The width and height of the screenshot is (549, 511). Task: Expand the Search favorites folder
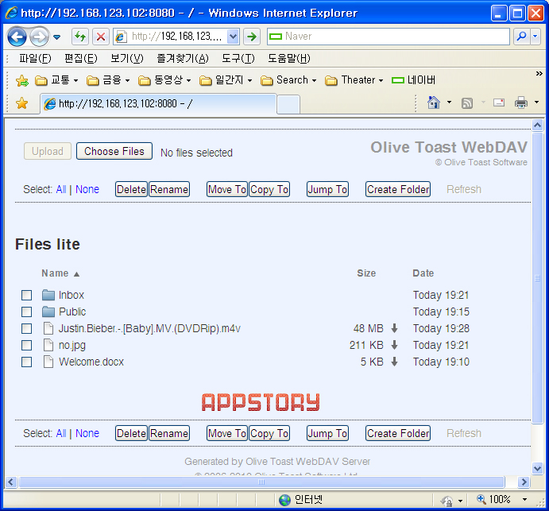(288, 80)
